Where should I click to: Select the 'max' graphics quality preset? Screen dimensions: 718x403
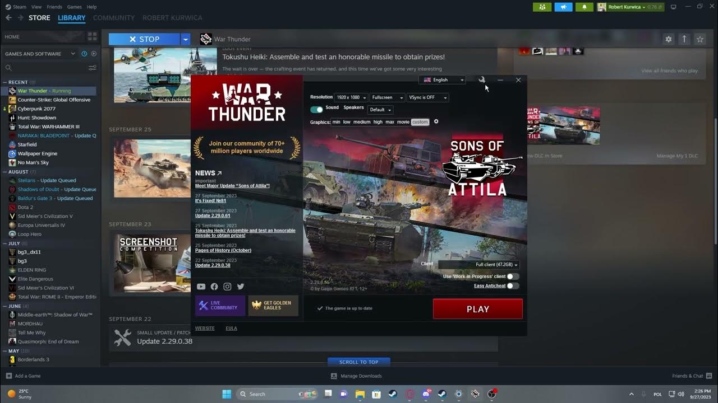(390, 121)
